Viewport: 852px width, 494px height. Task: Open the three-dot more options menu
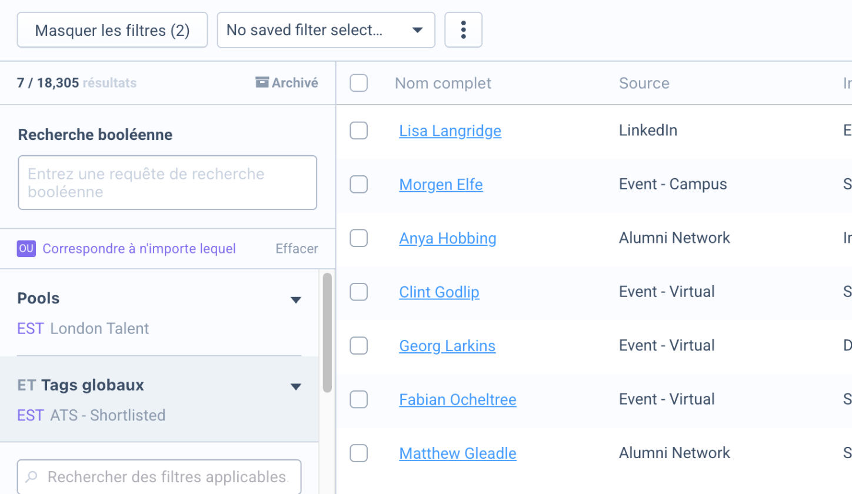[463, 30]
